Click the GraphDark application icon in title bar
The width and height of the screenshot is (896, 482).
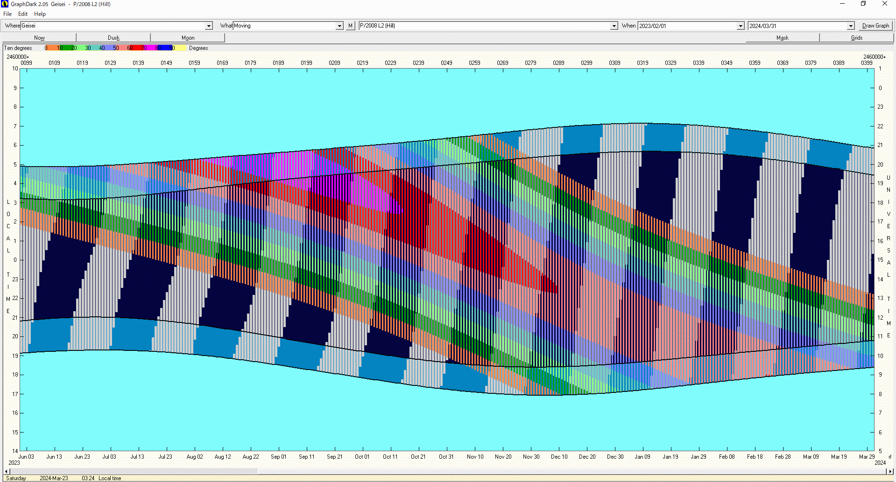(5, 4)
